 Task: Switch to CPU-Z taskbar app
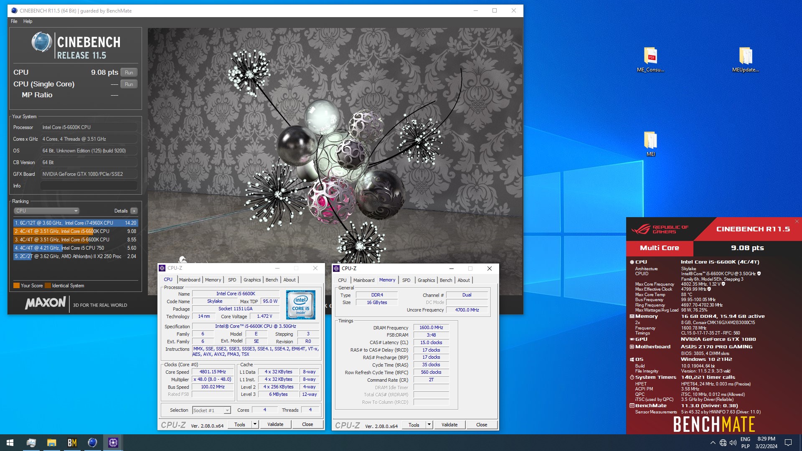pyautogui.click(x=113, y=443)
